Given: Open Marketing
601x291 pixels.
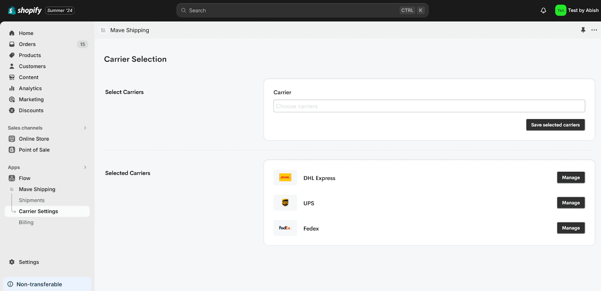Looking at the screenshot, I should coord(32,99).
